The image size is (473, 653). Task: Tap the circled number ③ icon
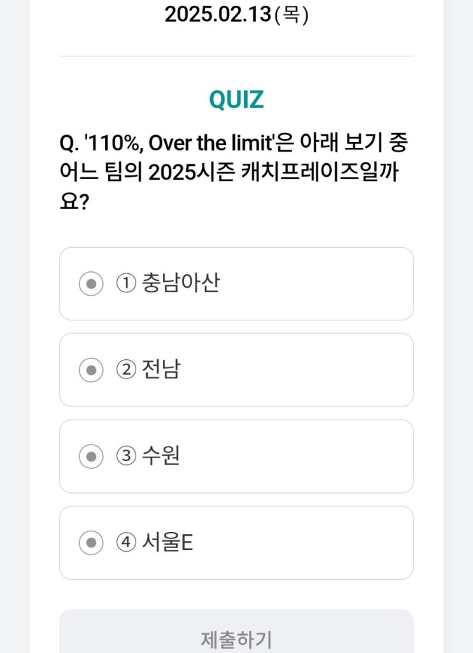pos(126,457)
